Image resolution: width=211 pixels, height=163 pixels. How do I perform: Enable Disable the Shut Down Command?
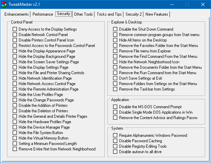[115, 29]
